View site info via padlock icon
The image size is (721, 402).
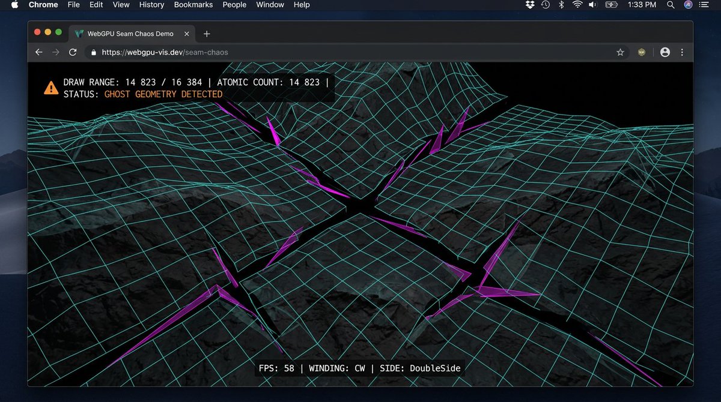93,52
